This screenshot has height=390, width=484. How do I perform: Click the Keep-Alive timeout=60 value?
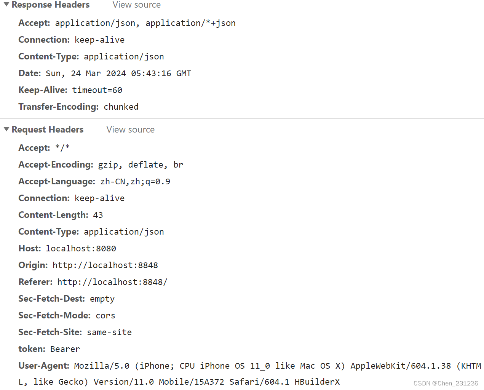(x=97, y=90)
